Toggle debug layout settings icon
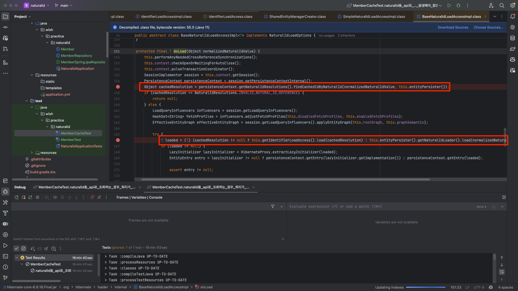This screenshot has width=518, height=291. [504, 197]
